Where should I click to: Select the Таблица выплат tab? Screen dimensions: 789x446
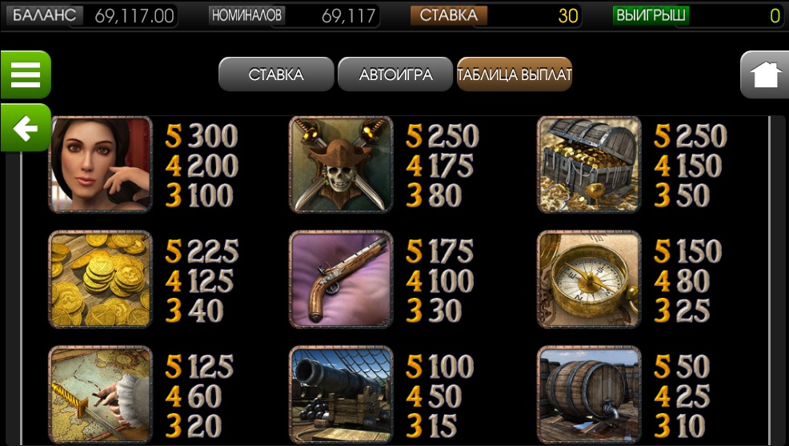(515, 74)
